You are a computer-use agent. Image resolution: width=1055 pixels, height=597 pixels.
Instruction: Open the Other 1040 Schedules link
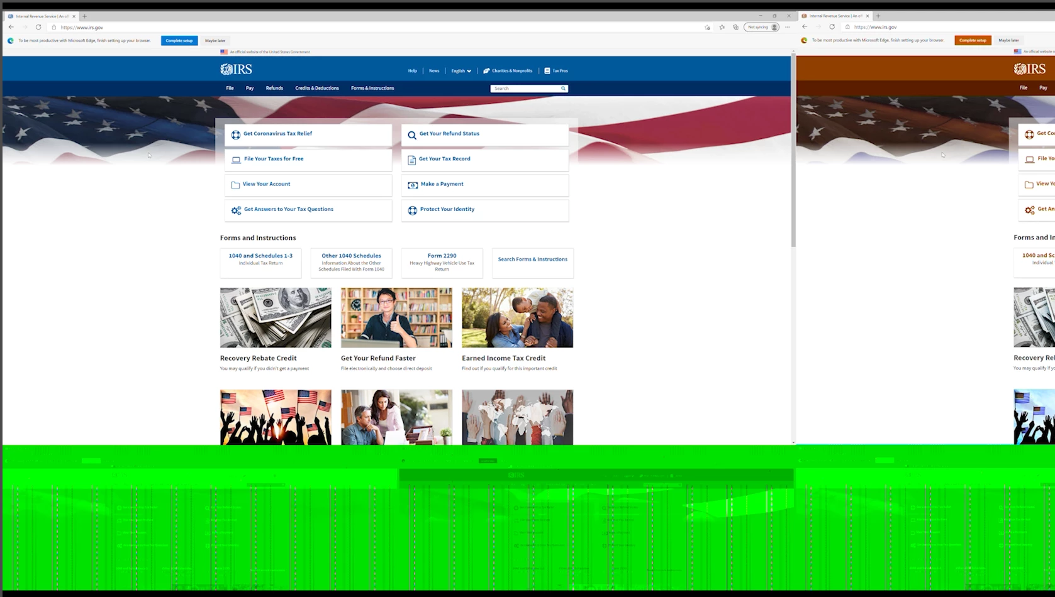(351, 256)
